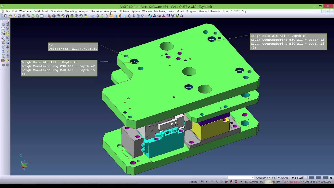Viewport: 334px width, 188px height.
Task: Click the Open file folder icon
Action: [10, 16]
